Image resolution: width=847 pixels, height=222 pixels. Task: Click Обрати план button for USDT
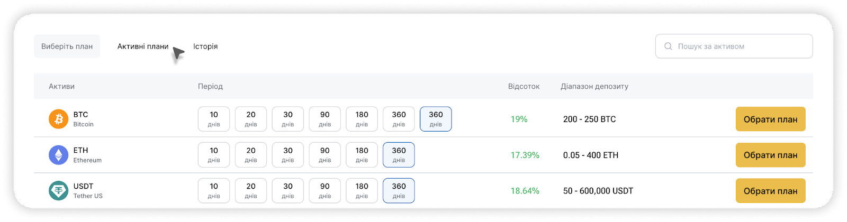[771, 191]
